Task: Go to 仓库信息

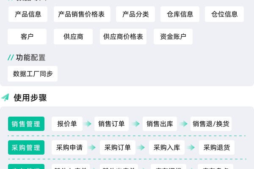Action: pos(180,14)
